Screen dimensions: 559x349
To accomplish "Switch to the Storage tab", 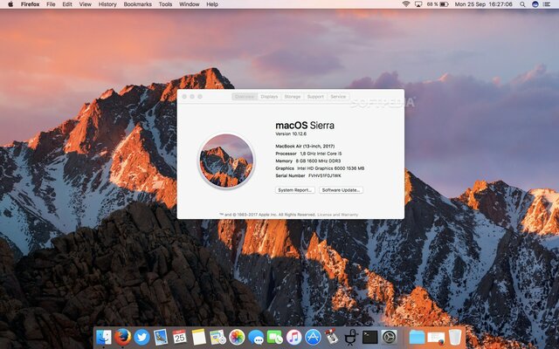I will click(293, 97).
